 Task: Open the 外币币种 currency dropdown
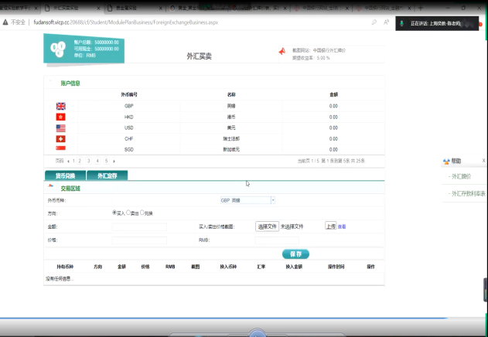(x=247, y=200)
